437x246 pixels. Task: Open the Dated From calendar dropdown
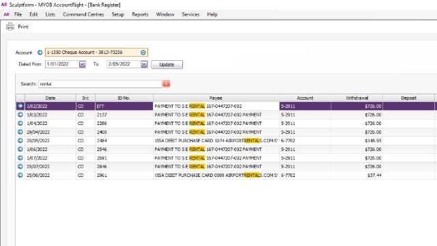coord(82,64)
